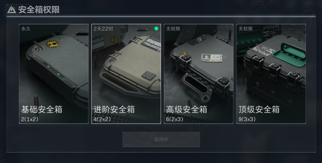Click the 9(3x3) capacity text

click(247, 119)
